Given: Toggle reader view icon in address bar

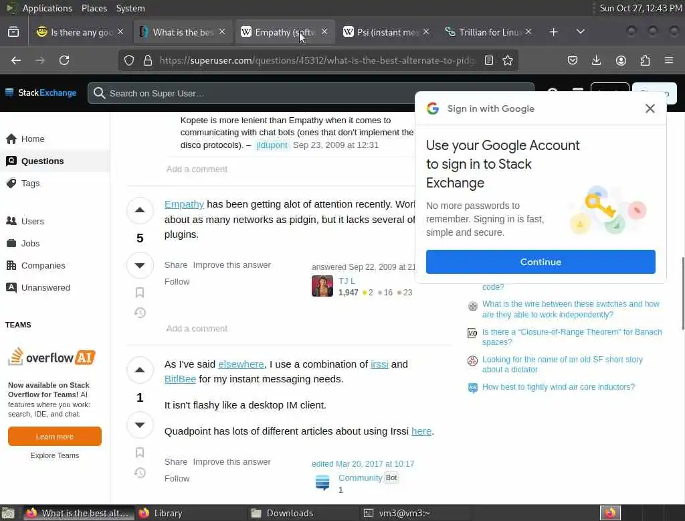Looking at the screenshot, I should pyautogui.click(x=489, y=60).
